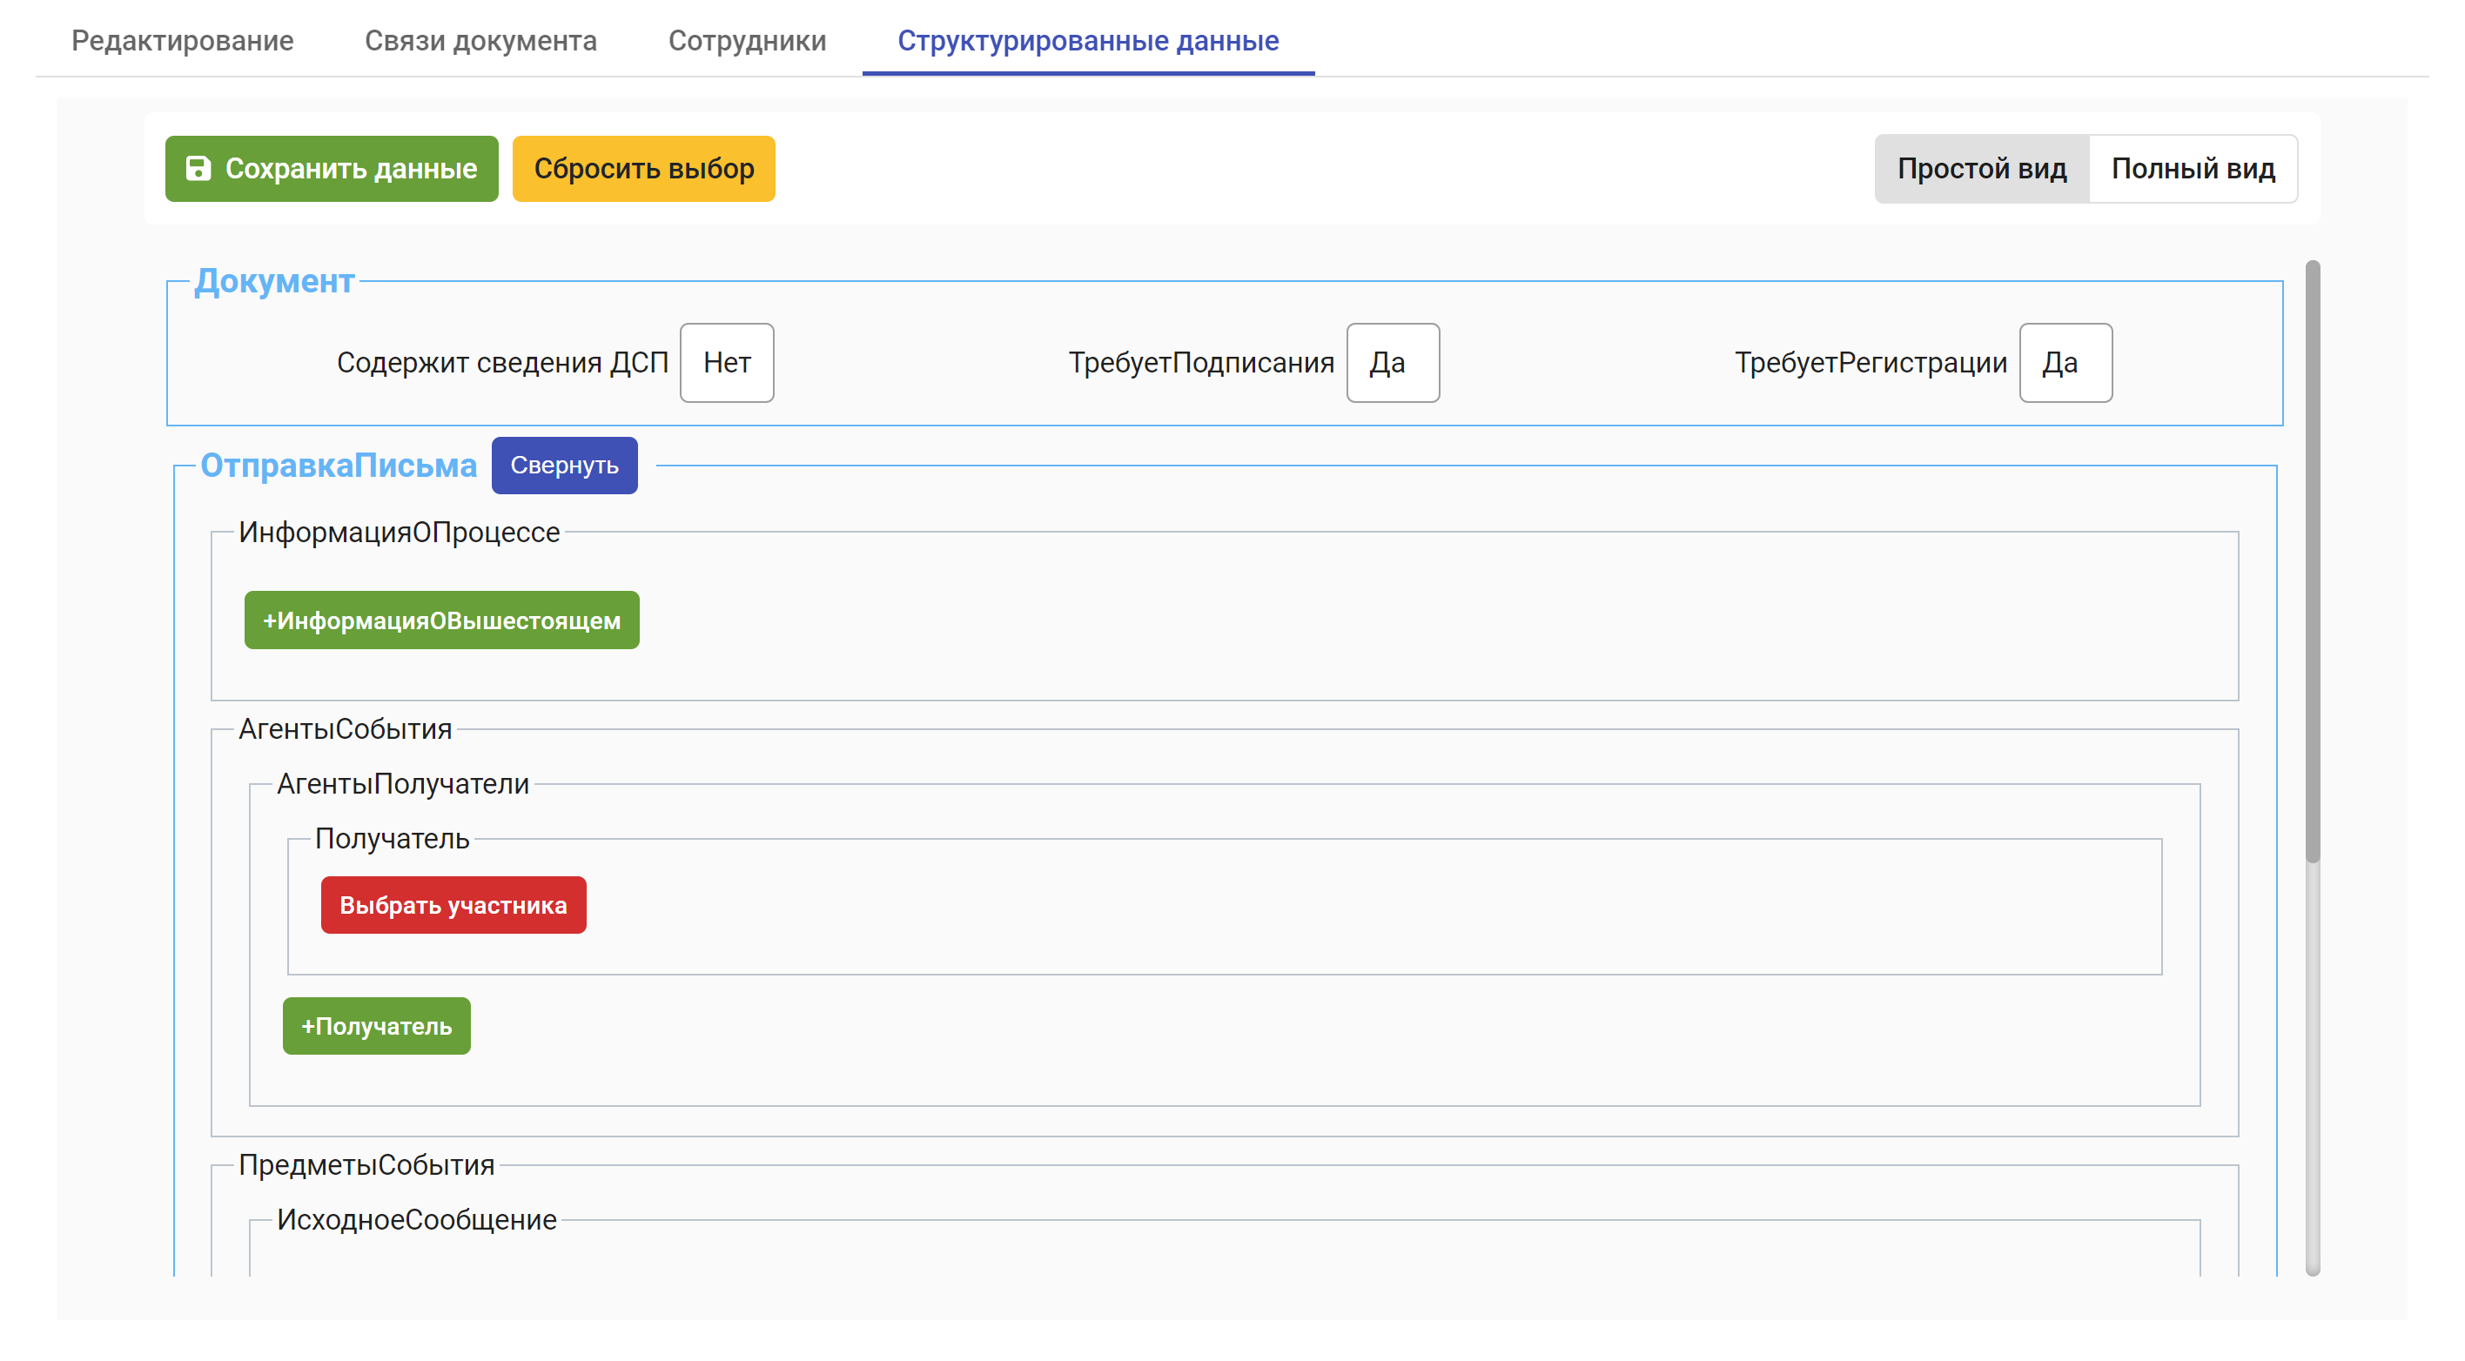Click the Документ section heading
The height and width of the screenshot is (1361, 2465).
[x=273, y=280]
